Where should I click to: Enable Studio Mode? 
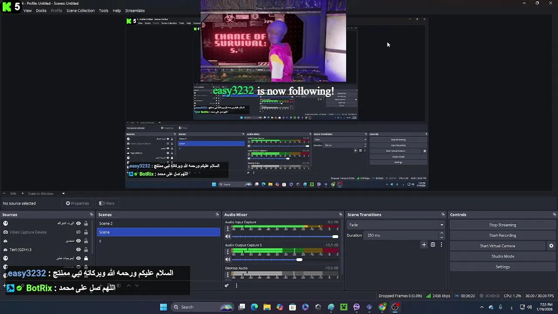coord(503,256)
